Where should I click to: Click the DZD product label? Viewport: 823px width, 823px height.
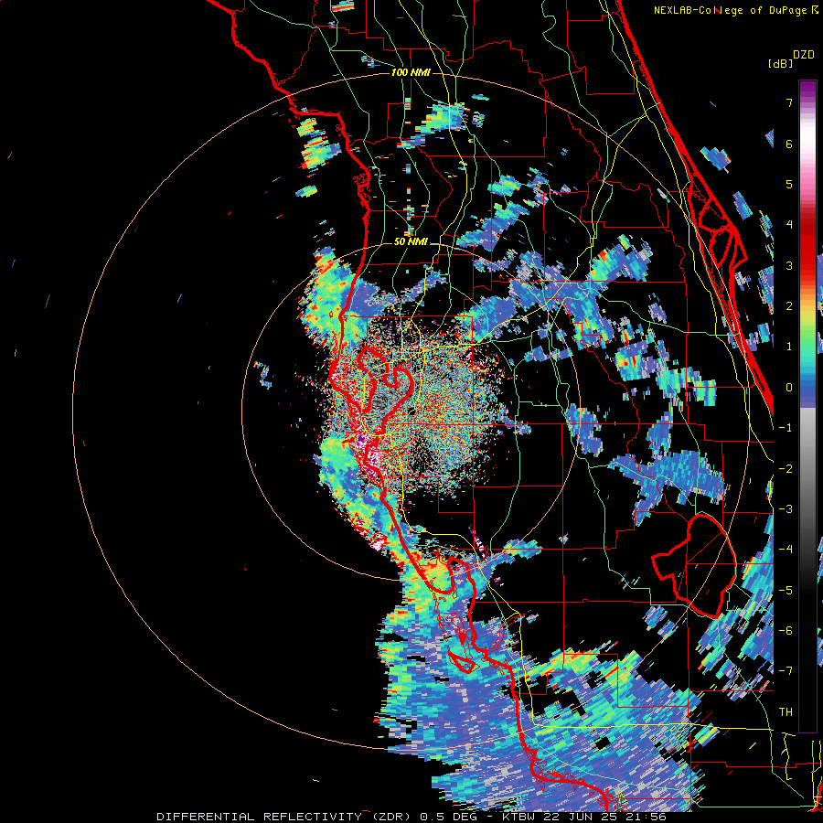[804, 55]
